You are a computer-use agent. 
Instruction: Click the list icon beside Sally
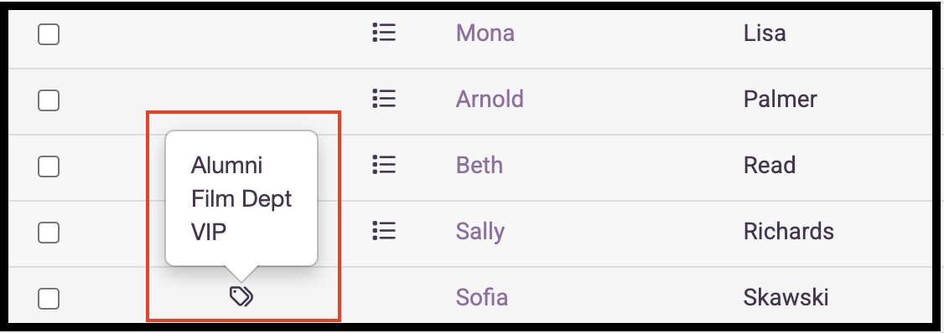pyautogui.click(x=383, y=230)
